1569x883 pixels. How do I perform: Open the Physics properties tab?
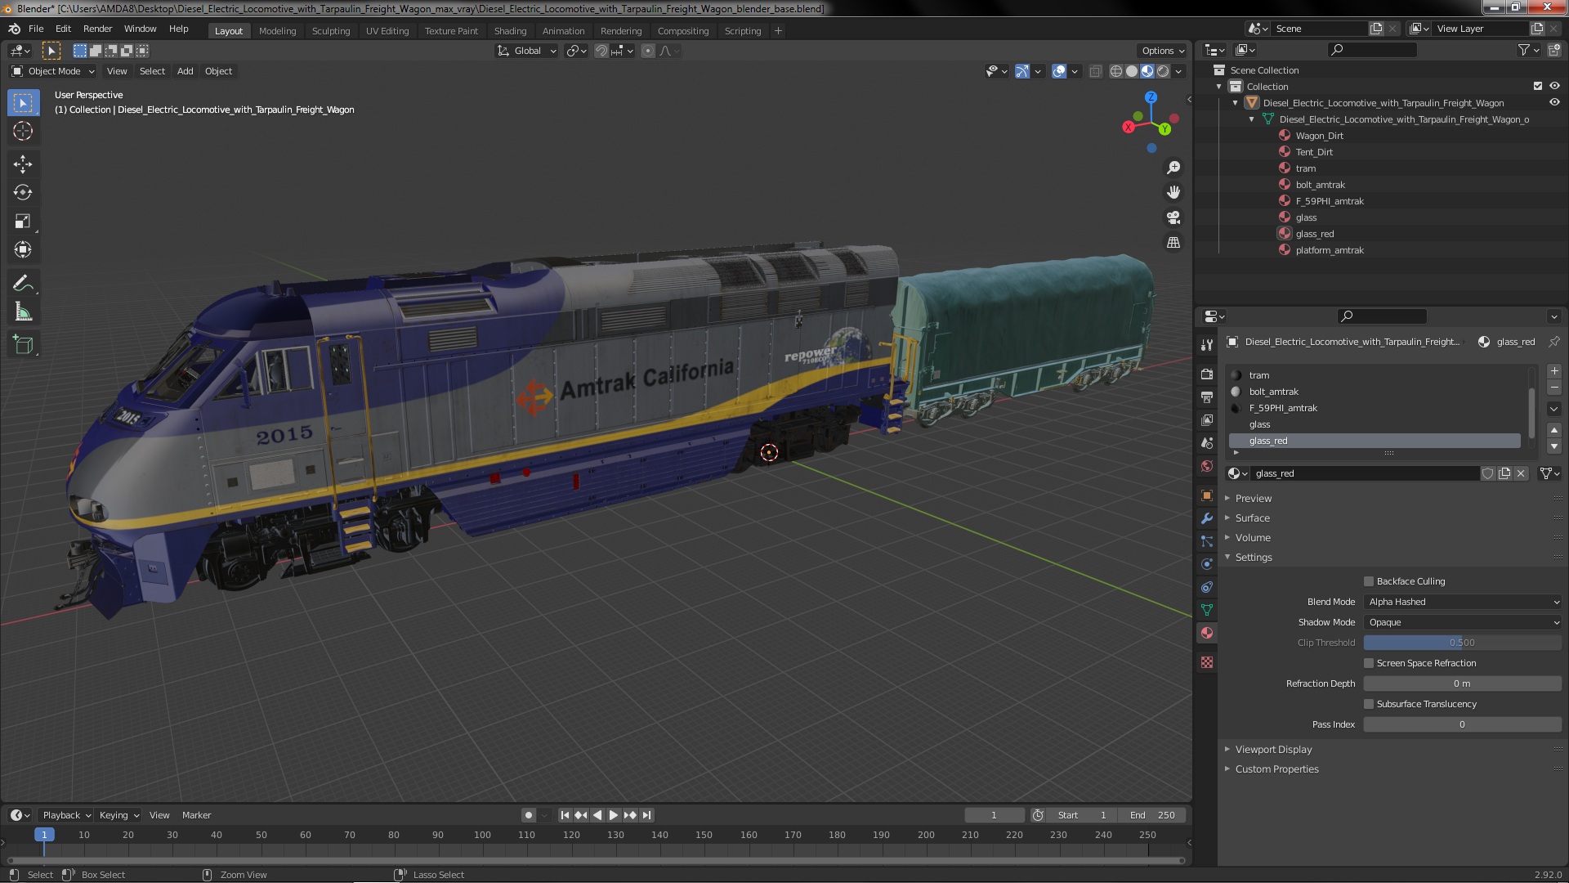coord(1207,564)
